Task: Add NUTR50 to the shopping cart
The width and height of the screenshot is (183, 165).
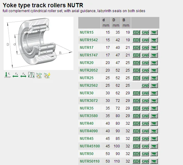Action: (x=154, y=154)
